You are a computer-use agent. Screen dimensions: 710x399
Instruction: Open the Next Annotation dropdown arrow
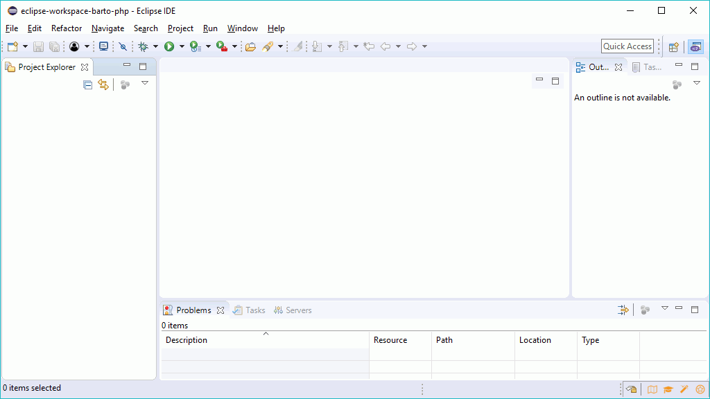point(329,46)
